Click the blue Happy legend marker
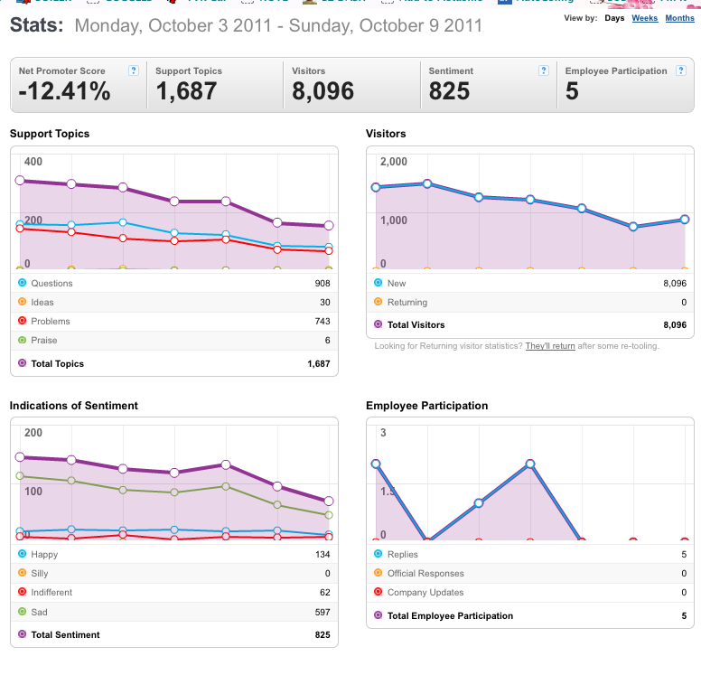The height and width of the screenshot is (675, 701). (x=22, y=554)
